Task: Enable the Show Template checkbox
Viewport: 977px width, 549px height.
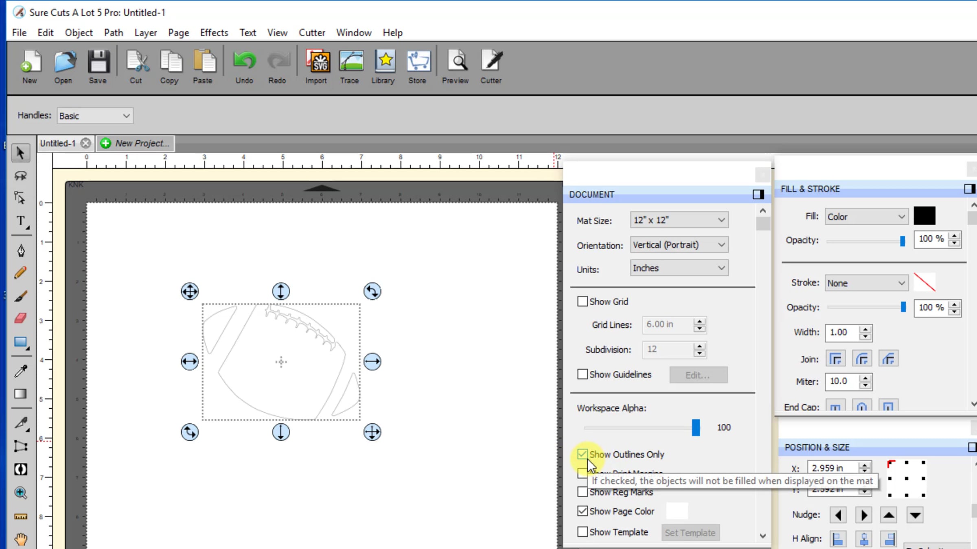Action: (x=583, y=532)
